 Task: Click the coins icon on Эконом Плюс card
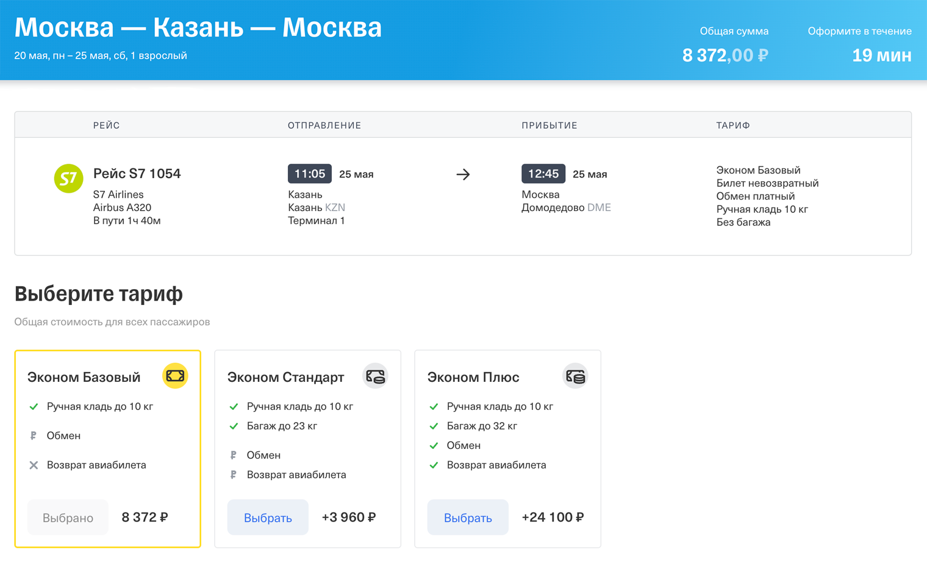(x=575, y=376)
